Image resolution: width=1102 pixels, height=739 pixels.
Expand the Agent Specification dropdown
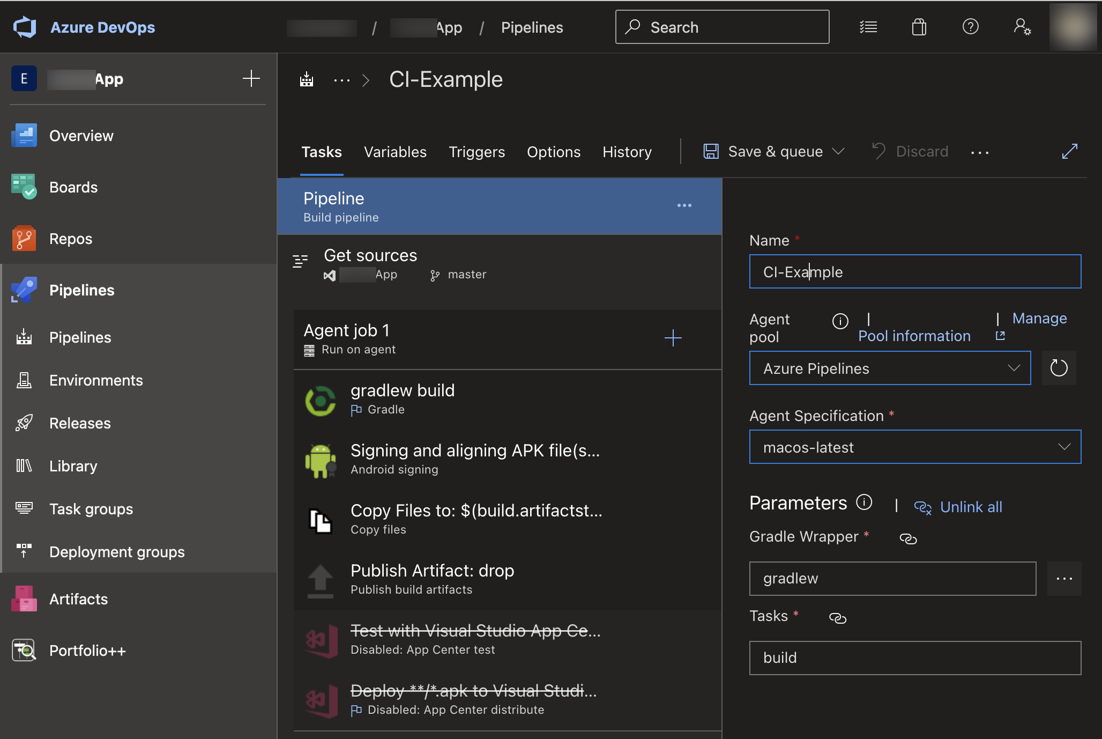(x=915, y=447)
